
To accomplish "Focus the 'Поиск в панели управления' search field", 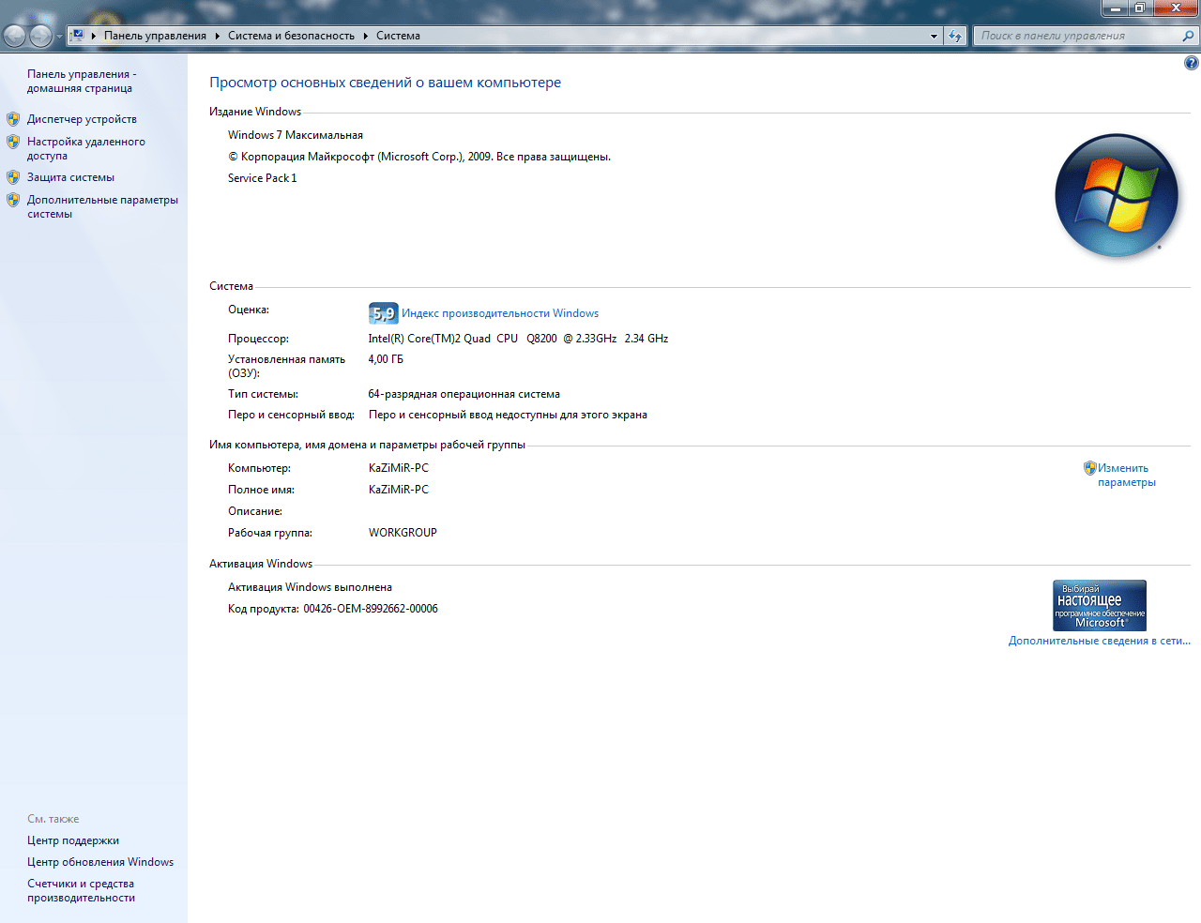I will 1076,36.
